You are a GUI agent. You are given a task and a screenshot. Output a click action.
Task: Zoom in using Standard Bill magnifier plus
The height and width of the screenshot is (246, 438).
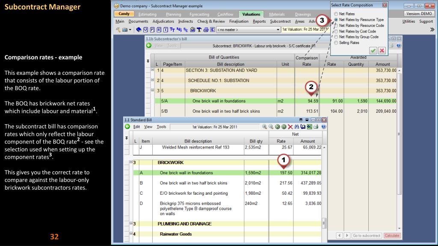(264, 127)
